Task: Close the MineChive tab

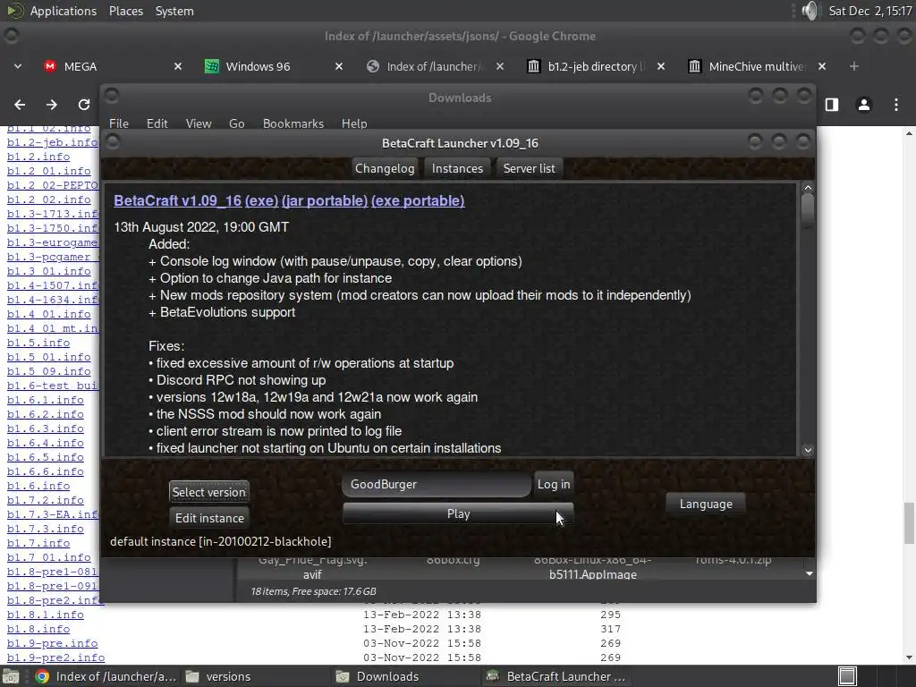Action: pyautogui.click(x=822, y=66)
